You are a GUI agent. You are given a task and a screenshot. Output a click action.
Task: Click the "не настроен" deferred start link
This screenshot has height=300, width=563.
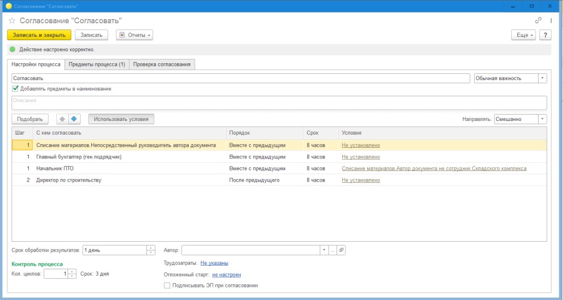coord(226,274)
